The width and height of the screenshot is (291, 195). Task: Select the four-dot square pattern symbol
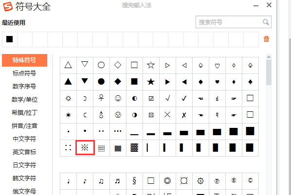(x=68, y=148)
